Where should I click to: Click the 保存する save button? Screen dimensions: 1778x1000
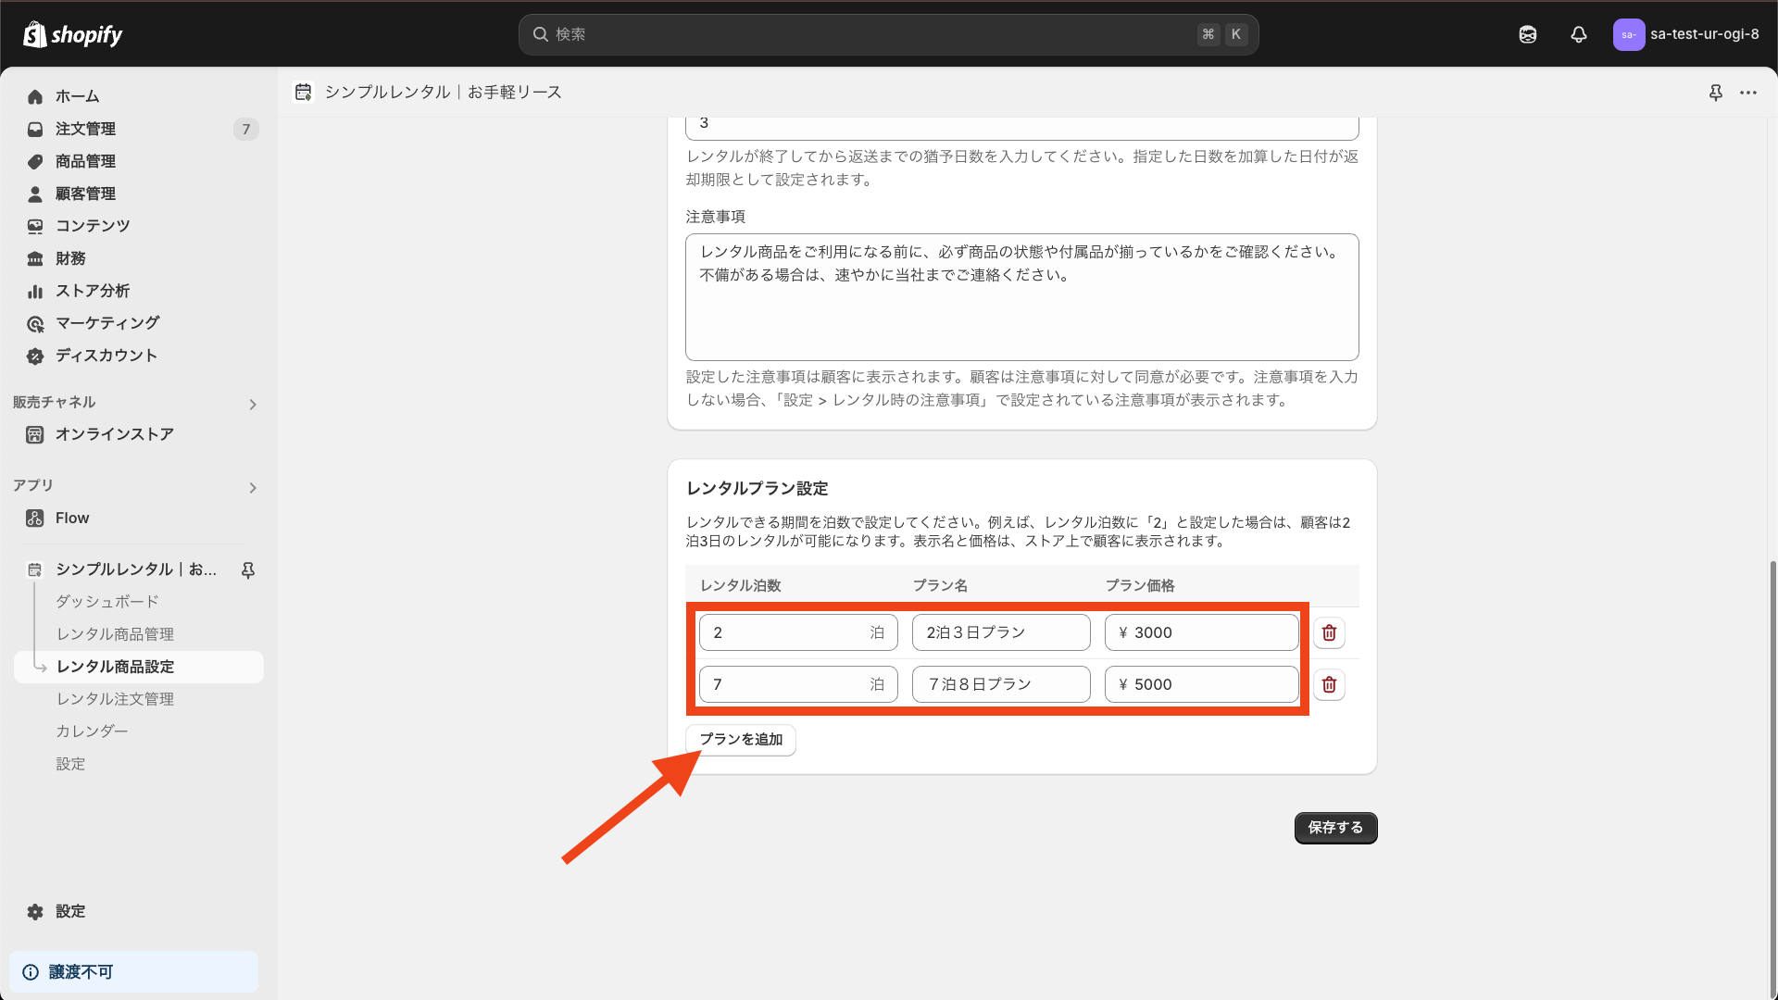tap(1335, 828)
